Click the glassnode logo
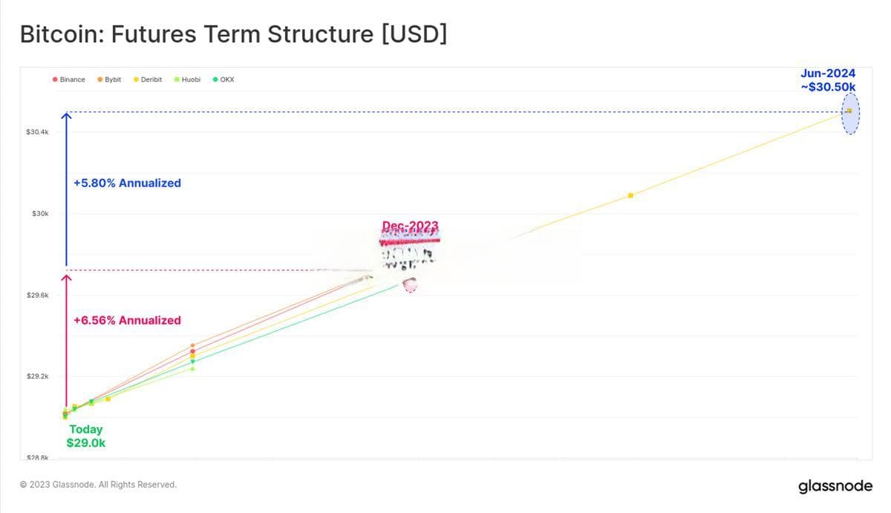 pyautogui.click(x=835, y=487)
